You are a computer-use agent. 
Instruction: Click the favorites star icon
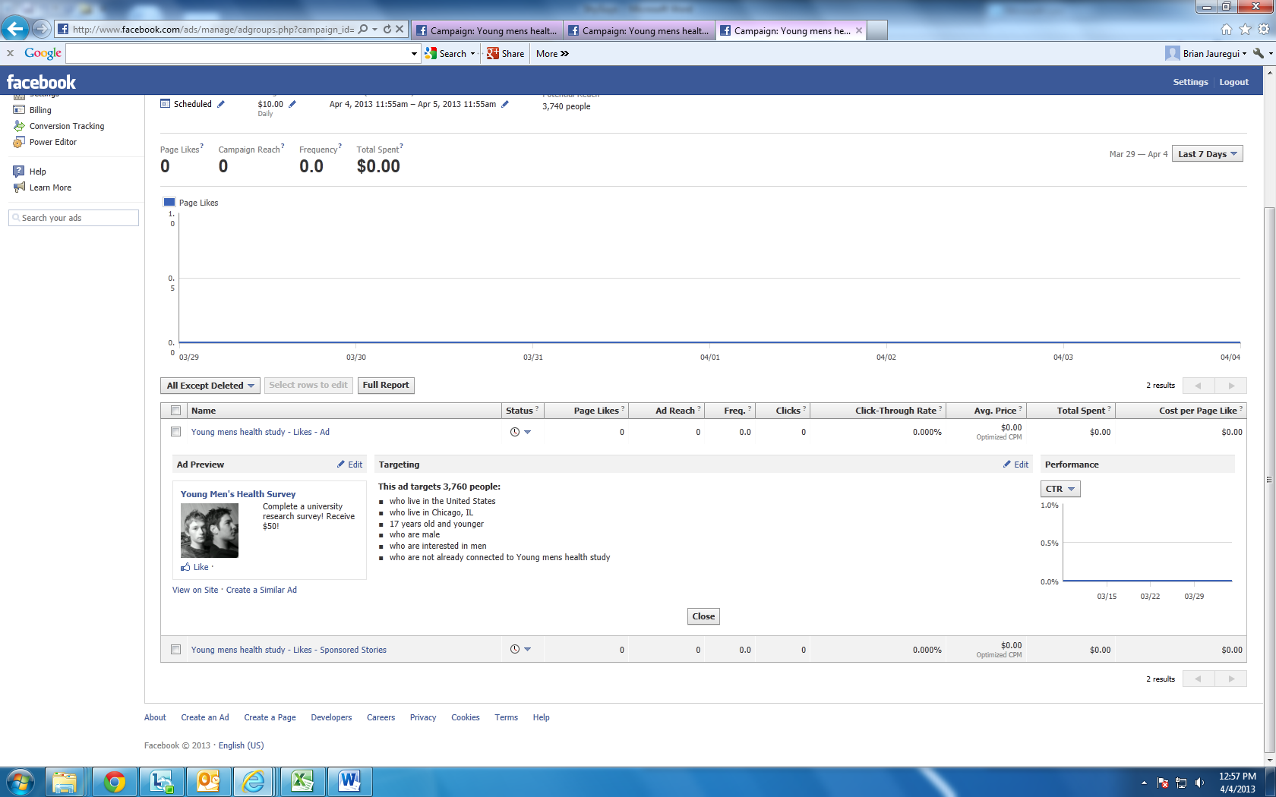[1245, 30]
